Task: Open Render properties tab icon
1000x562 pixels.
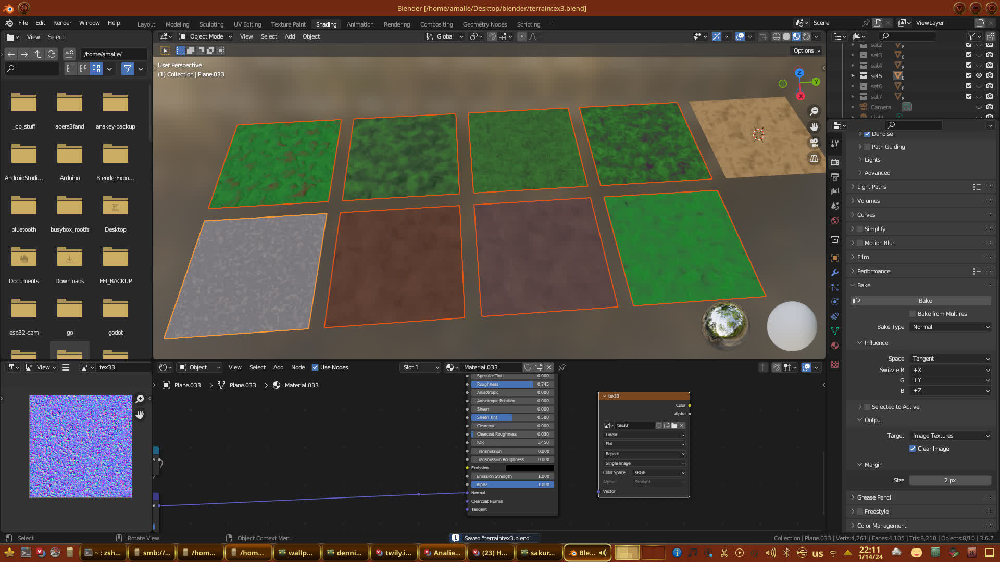Action: click(x=835, y=162)
